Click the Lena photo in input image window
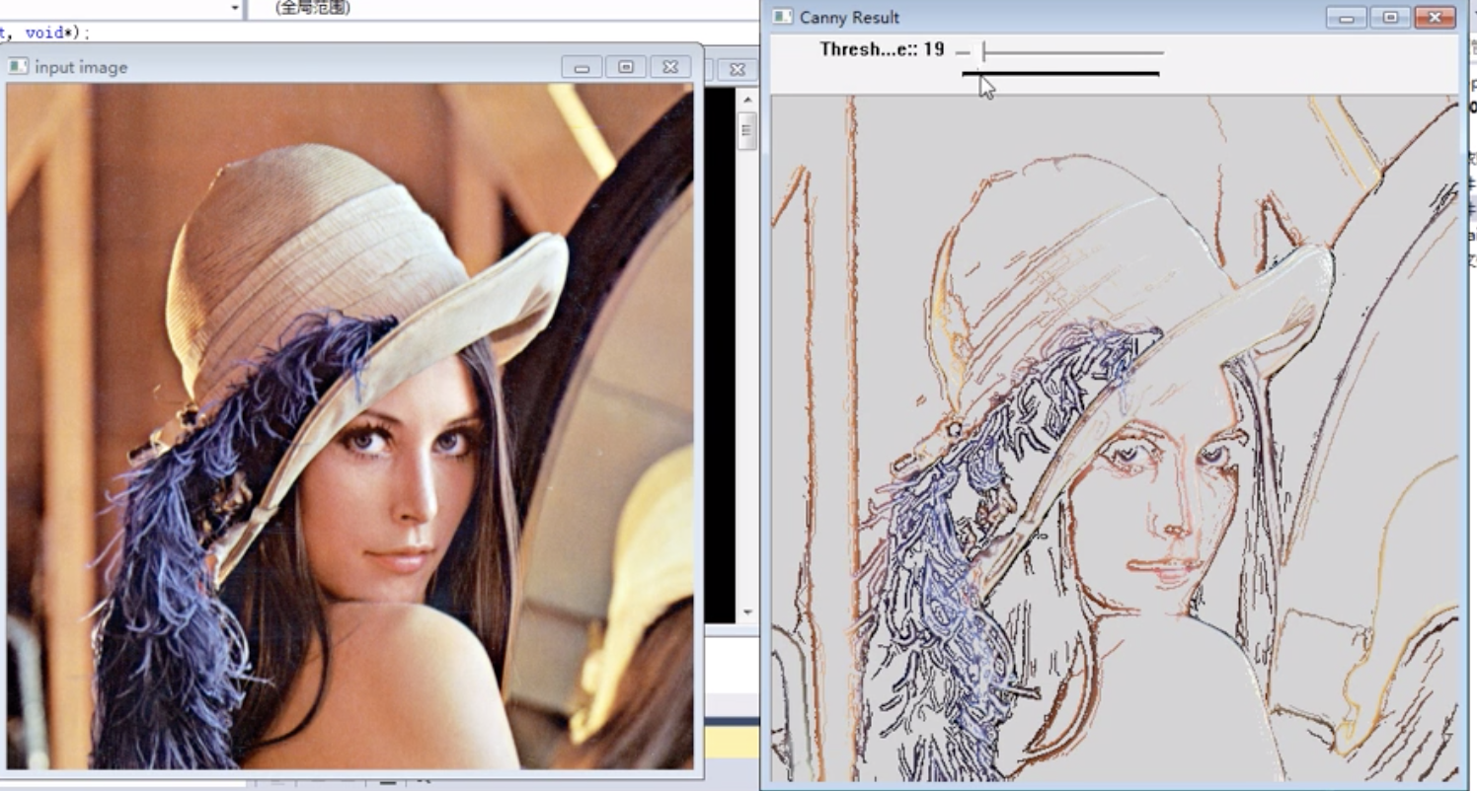The image size is (1477, 791). [x=350, y=426]
